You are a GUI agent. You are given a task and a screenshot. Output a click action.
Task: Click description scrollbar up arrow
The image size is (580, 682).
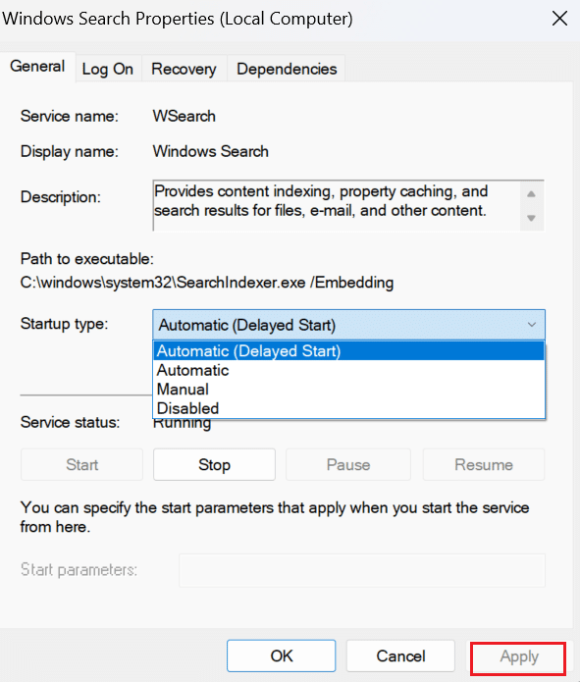[531, 194]
